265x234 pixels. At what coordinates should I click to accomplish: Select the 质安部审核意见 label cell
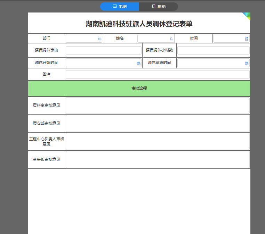pos(46,123)
